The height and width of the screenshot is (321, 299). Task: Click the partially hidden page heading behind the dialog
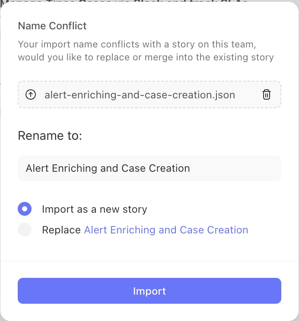click(130, 1)
